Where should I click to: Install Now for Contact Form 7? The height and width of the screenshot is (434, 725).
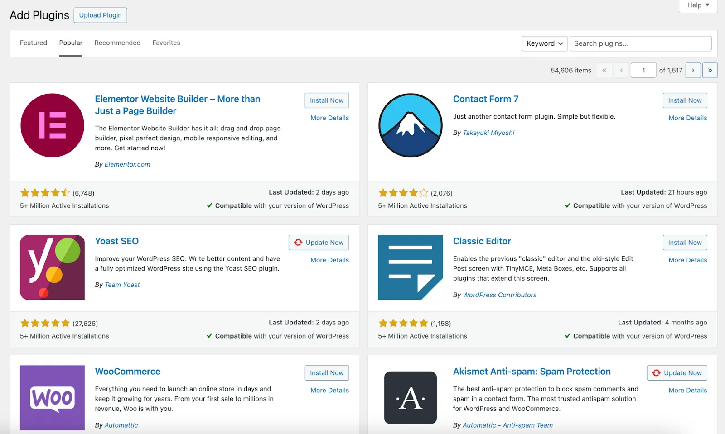tap(685, 100)
